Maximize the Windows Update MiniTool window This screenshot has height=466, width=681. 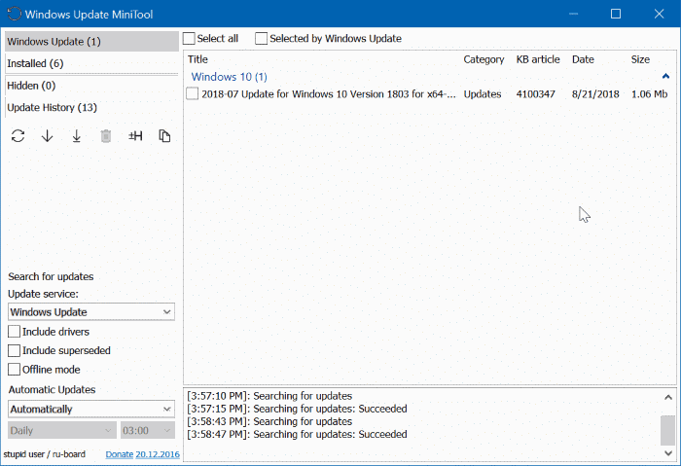pyautogui.click(x=616, y=14)
